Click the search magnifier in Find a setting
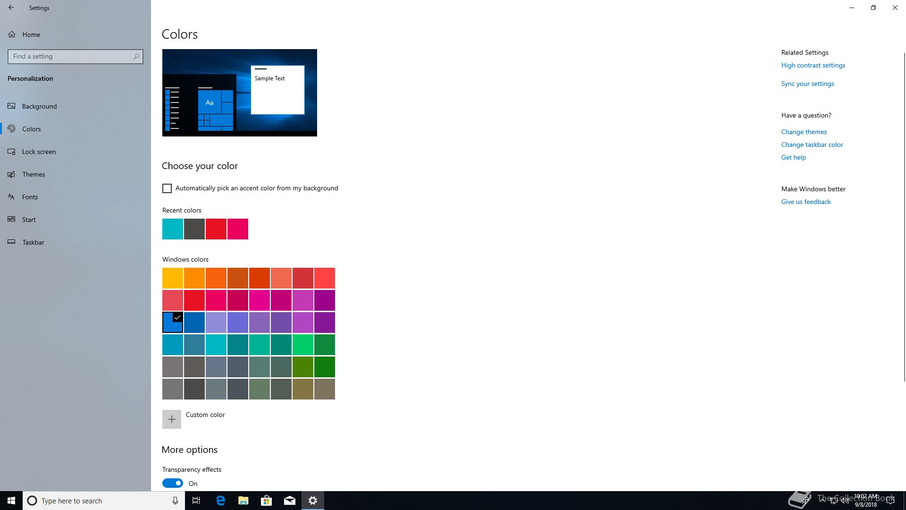906x510 pixels. point(136,56)
